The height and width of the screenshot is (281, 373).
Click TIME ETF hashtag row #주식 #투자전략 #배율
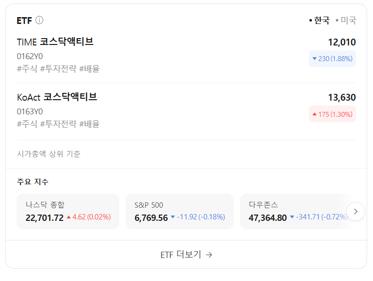58,68
